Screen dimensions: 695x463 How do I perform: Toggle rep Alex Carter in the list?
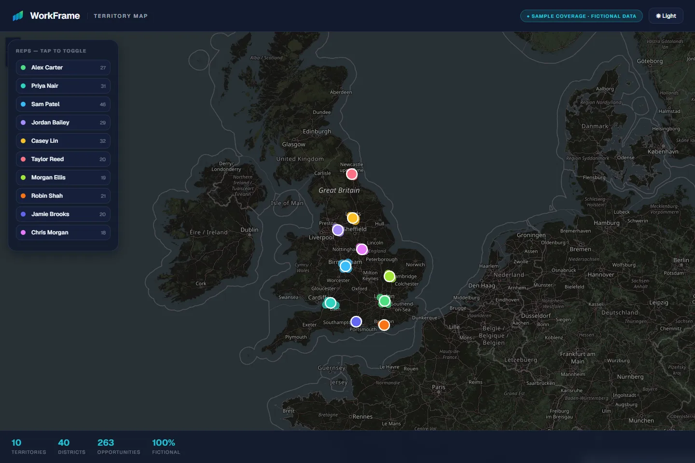63,68
